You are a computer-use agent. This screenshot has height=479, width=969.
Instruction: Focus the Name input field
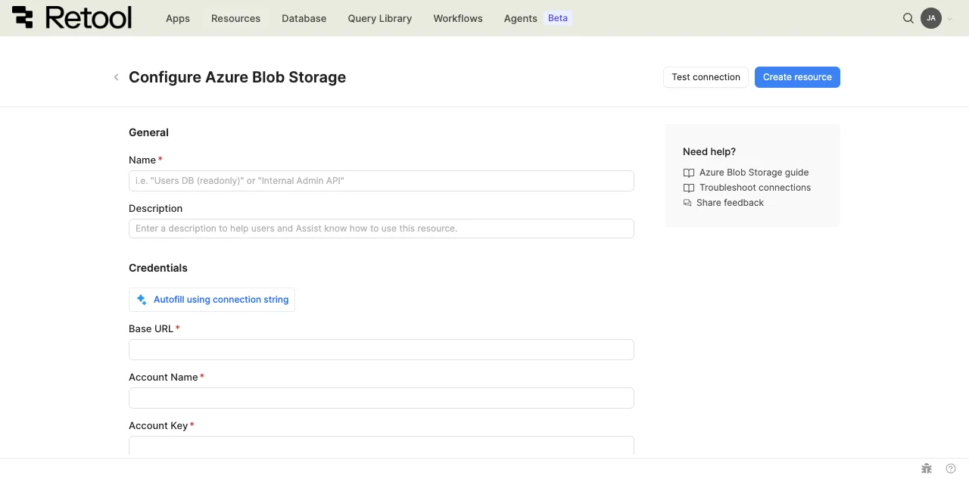381,181
